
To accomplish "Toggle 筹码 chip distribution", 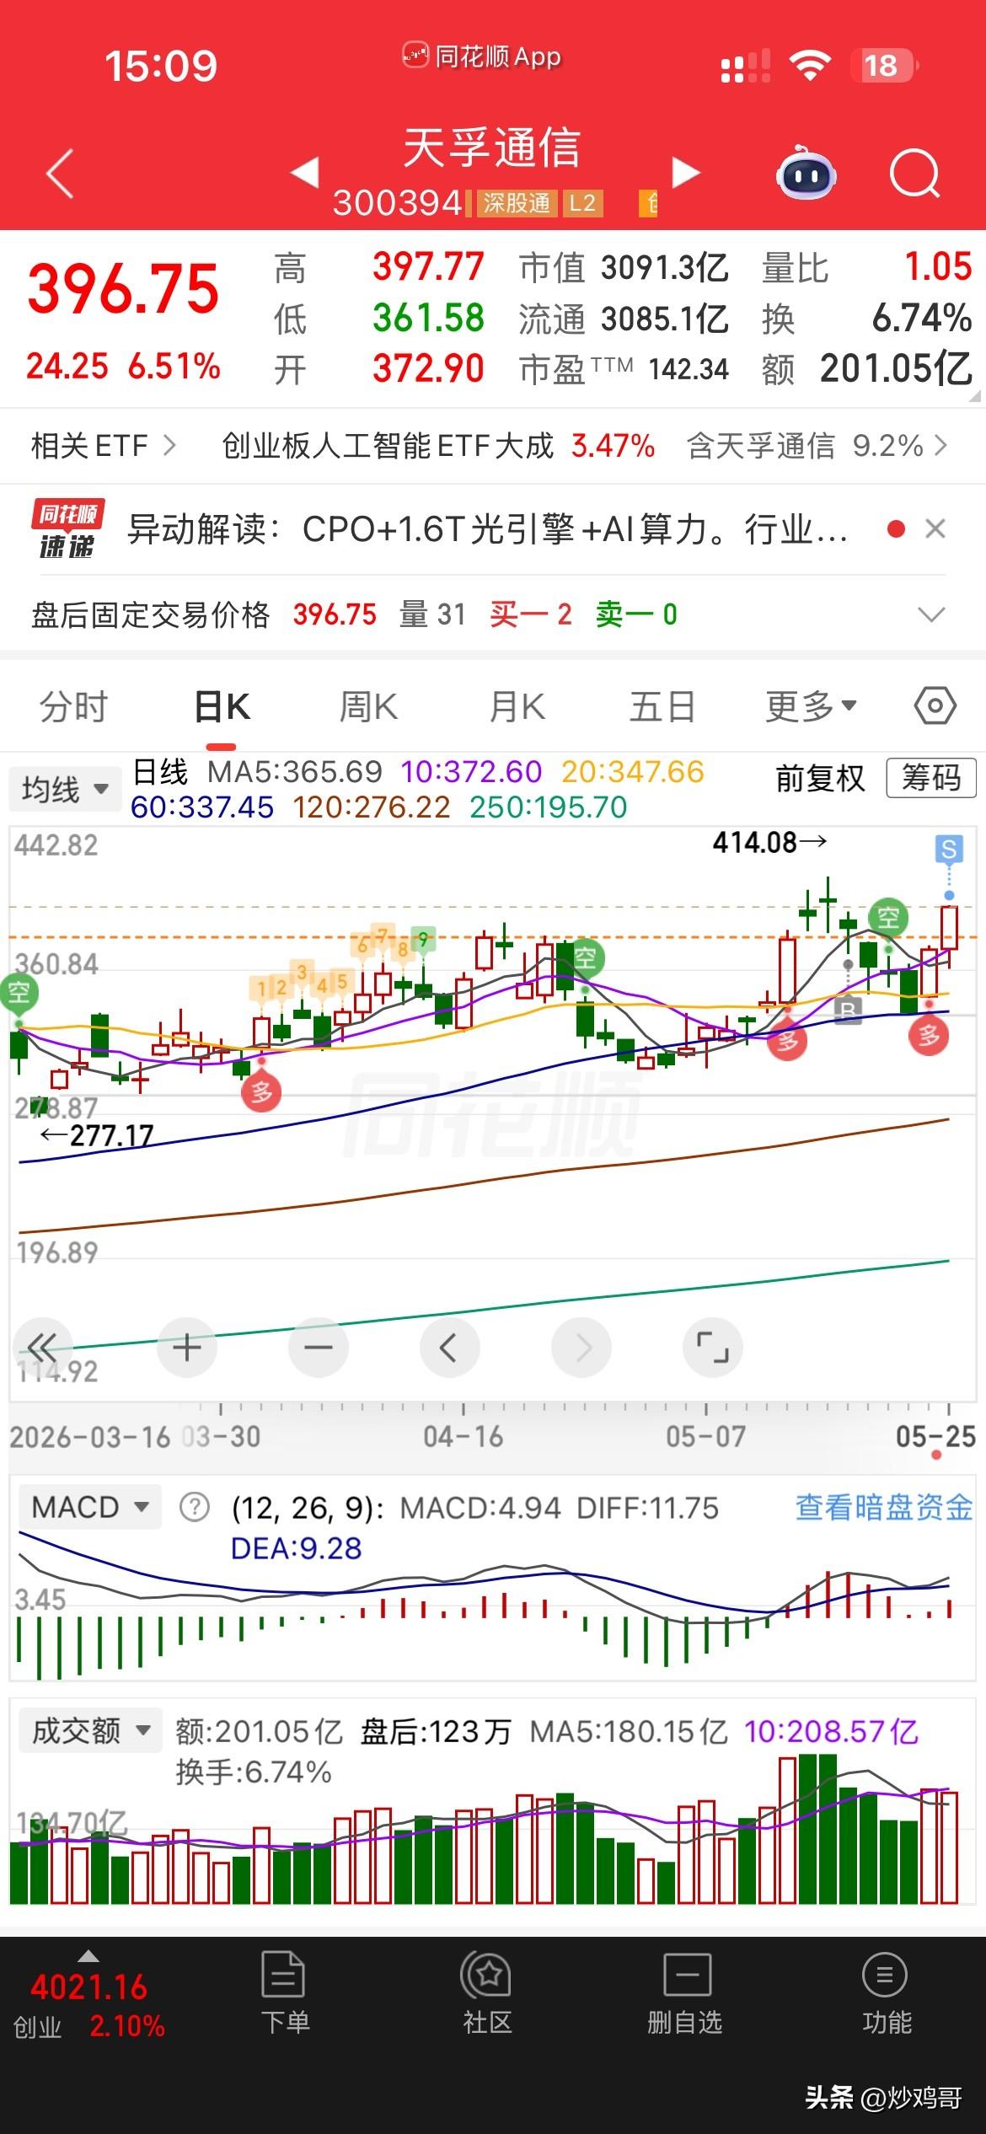I will 931,778.
